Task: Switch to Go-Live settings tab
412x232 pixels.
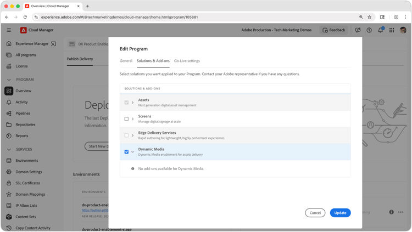Action: pyautogui.click(x=187, y=61)
